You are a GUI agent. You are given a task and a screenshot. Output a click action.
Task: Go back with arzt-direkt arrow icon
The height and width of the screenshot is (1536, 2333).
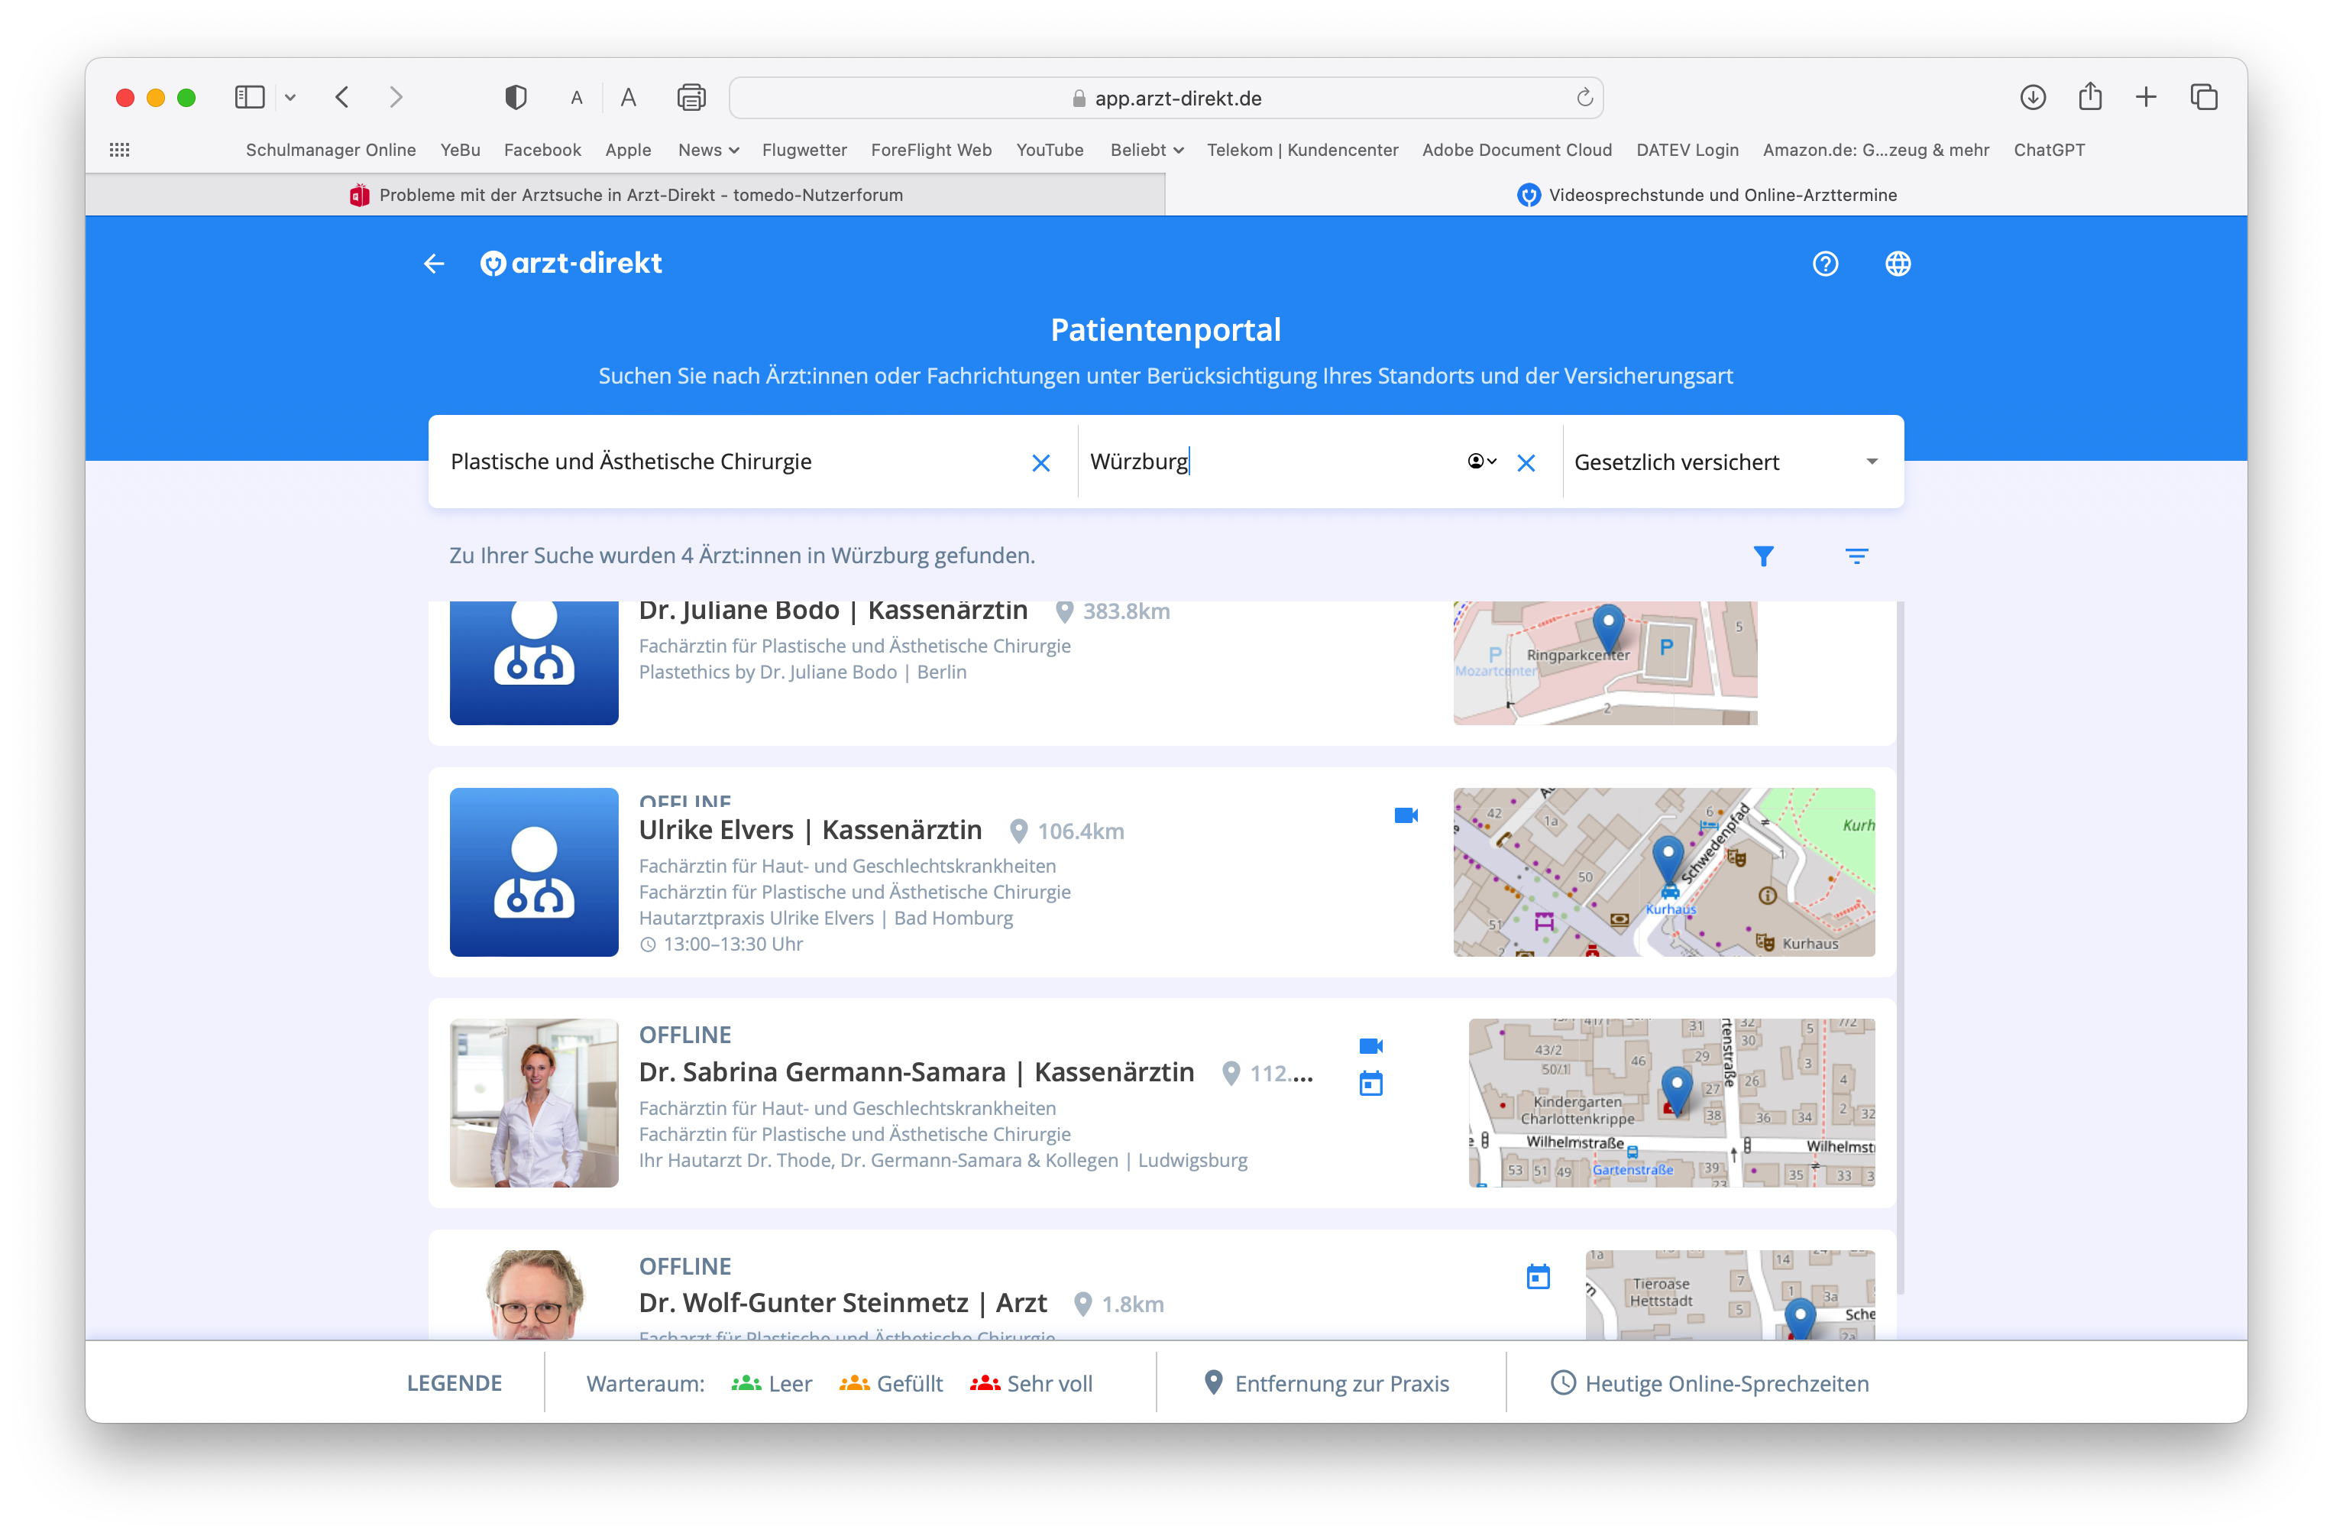434,264
